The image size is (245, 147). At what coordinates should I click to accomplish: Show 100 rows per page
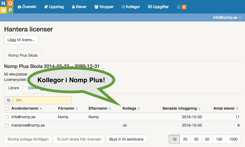219,139
